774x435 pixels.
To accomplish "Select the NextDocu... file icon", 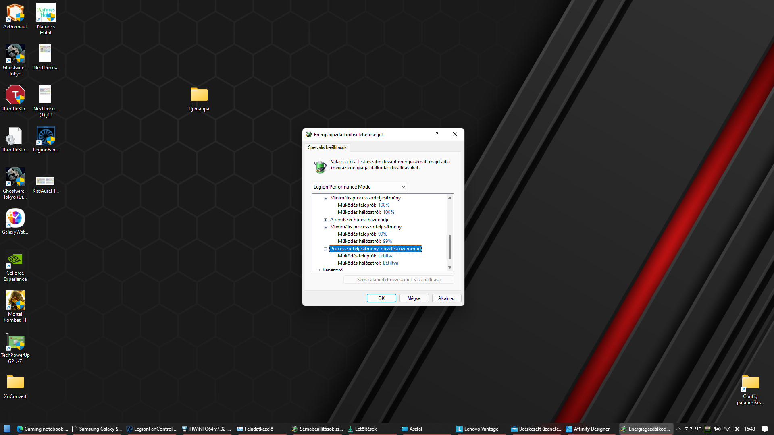I will coord(46,57).
